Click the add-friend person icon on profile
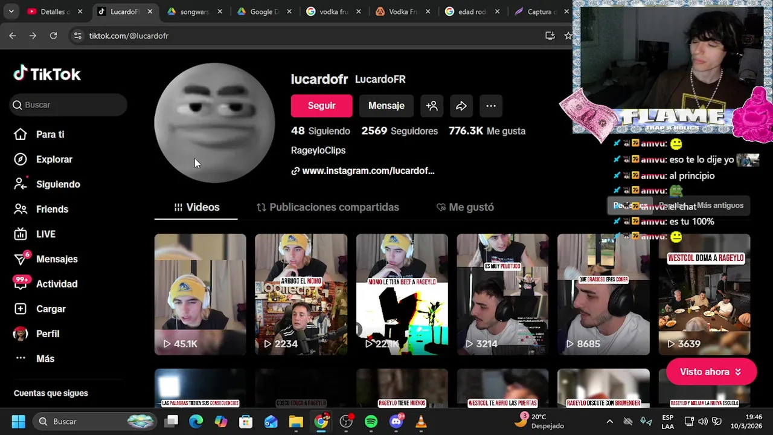This screenshot has width=773, height=435. (x=432, y=106)
